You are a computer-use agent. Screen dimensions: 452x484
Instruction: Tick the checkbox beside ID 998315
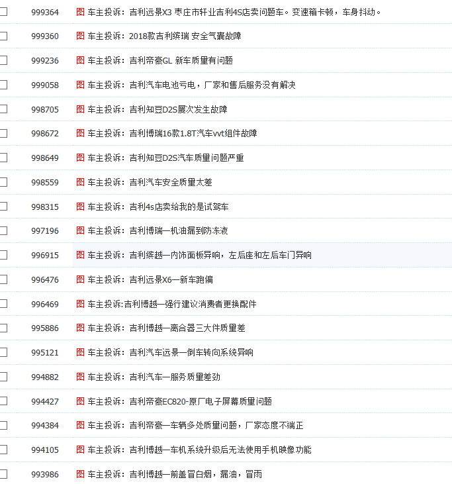tap(3, 206)
